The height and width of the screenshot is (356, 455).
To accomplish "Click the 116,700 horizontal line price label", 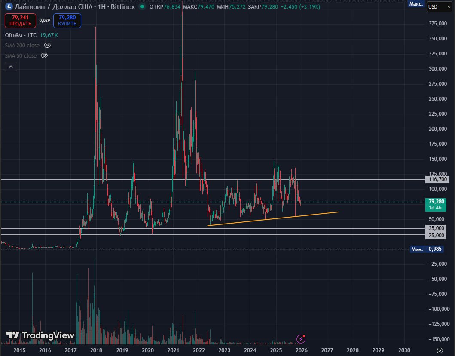I will click(x=435, y=179).
